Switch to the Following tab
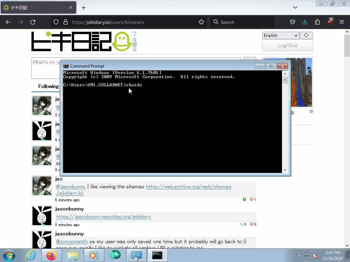This screenshot has height=262, width=350. [x=49, y=86]
